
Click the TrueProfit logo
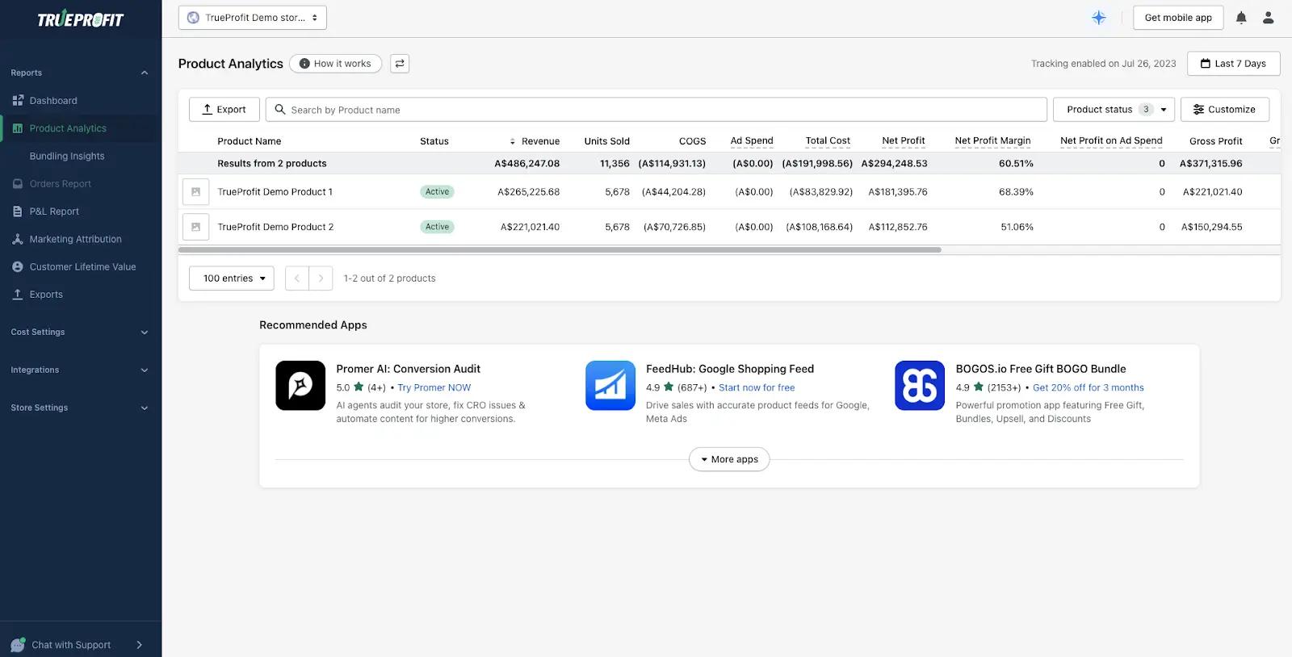(81, 19)
